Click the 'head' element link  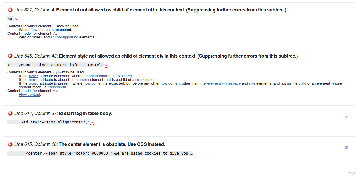pyautogui.click(x=139, y=80)
